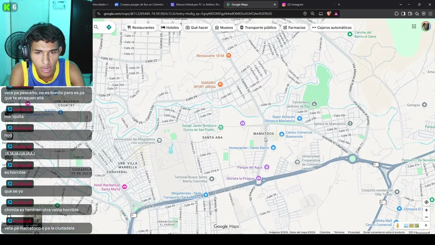Show Museos on the map

(224, 28)
